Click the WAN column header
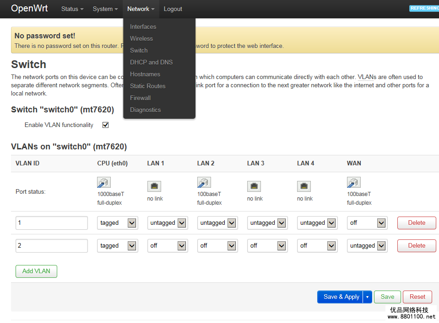Viewport: 439px width, 323px height. pyautogui.click(x=354, y=164)
